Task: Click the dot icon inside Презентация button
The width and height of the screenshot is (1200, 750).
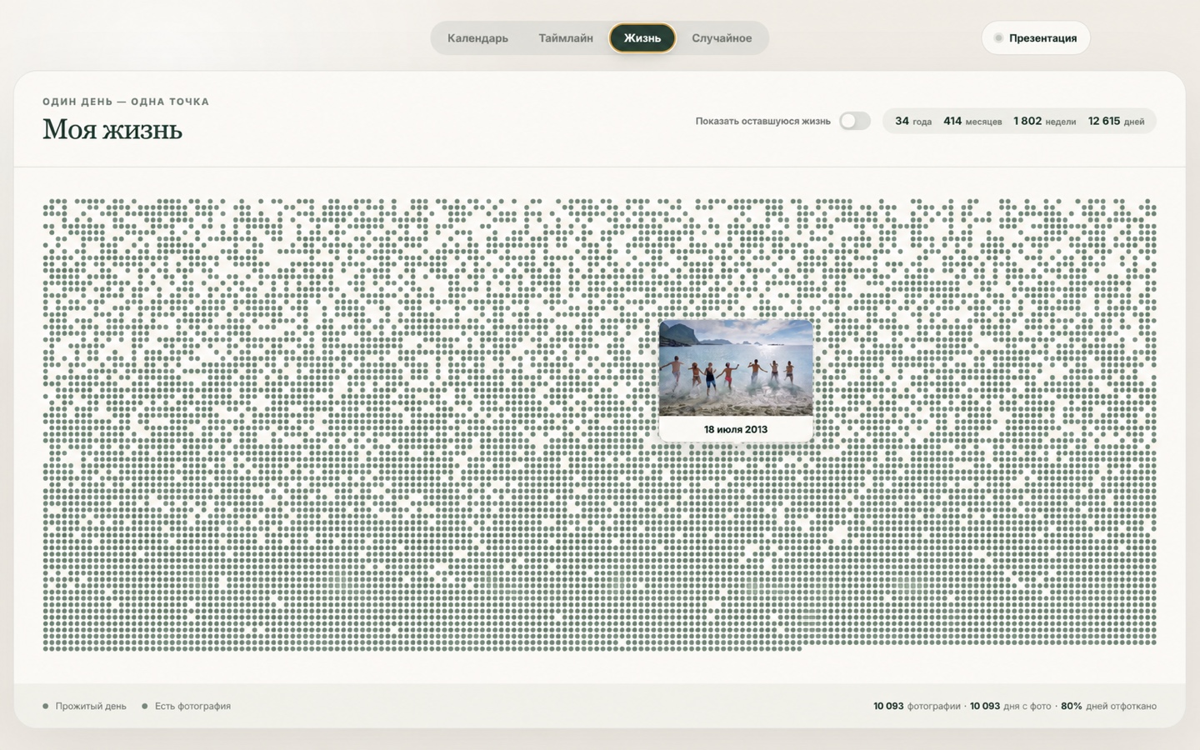Action: [x=998, y=38]
